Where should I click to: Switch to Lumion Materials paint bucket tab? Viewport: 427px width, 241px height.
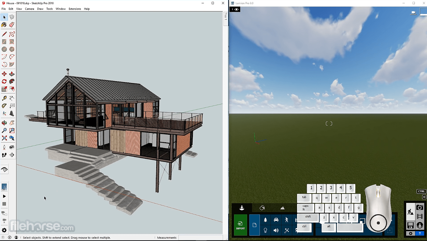pos(262,208)
